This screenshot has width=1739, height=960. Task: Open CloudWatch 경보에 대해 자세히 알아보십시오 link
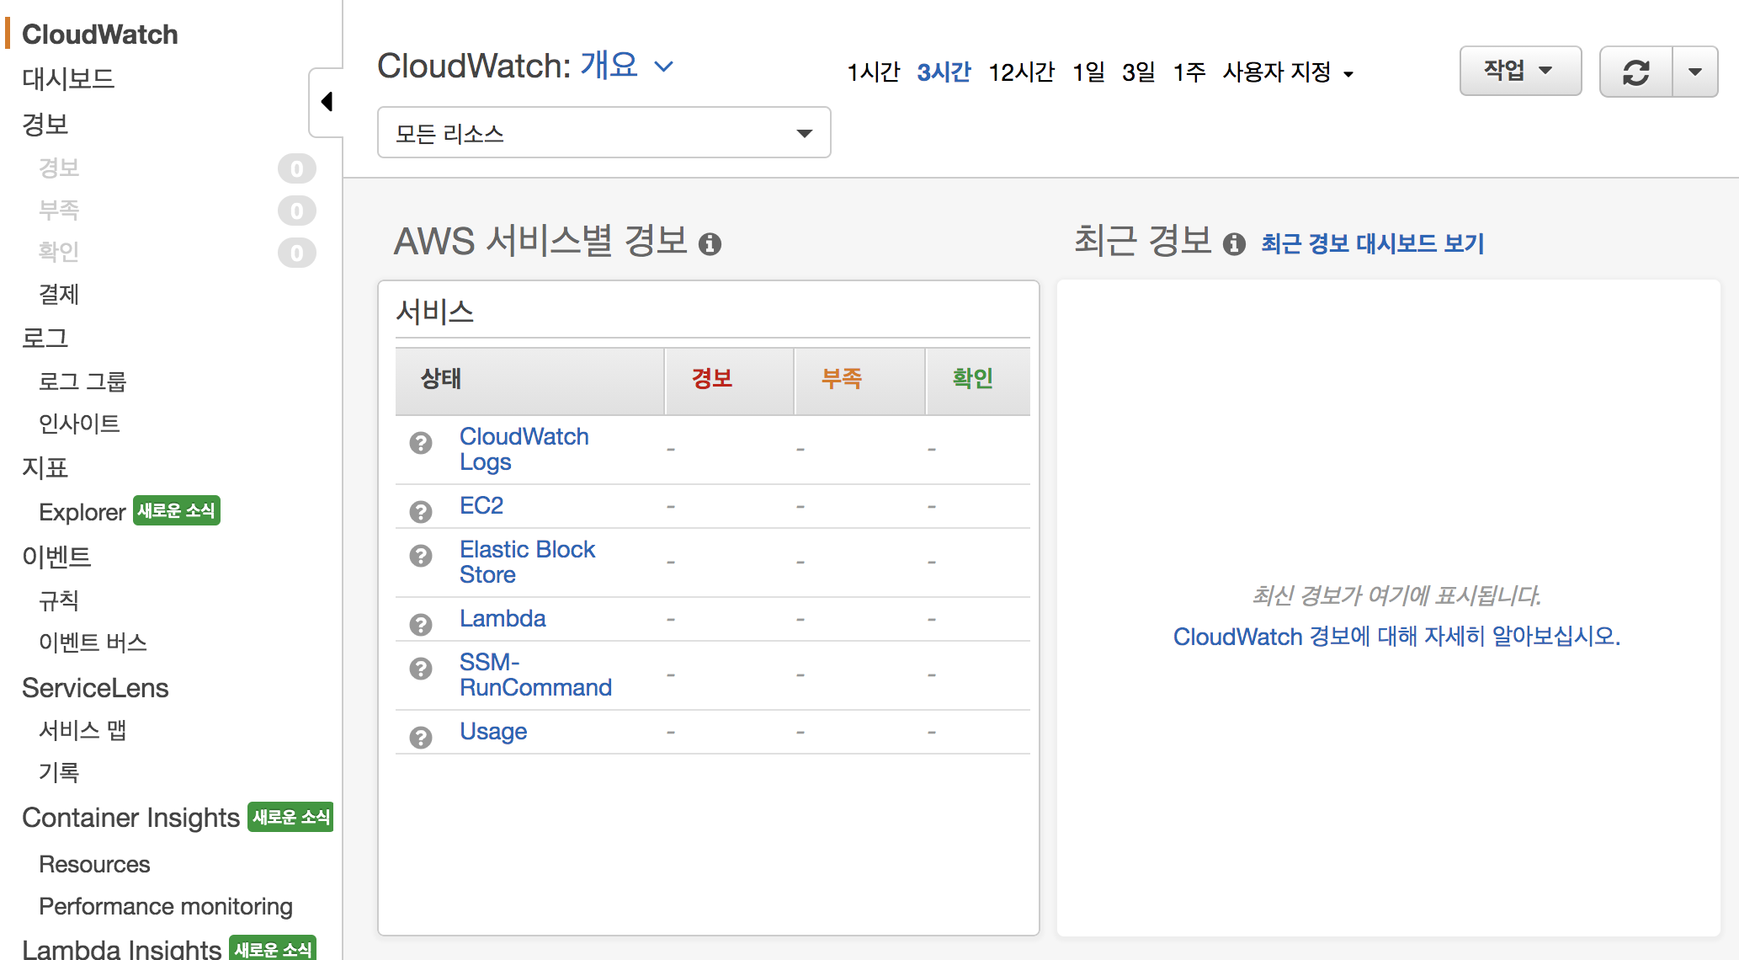(1397, 636)
